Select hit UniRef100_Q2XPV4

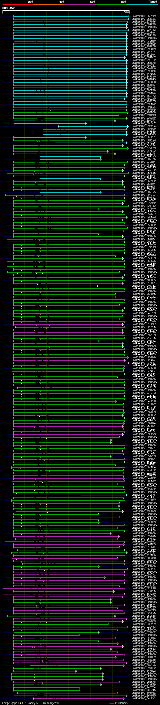[x=143, y=33]
